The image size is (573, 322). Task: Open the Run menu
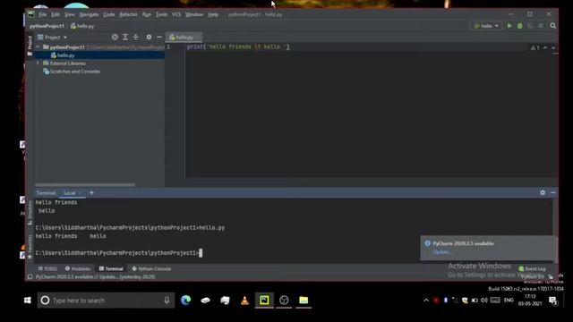(147, 14)
